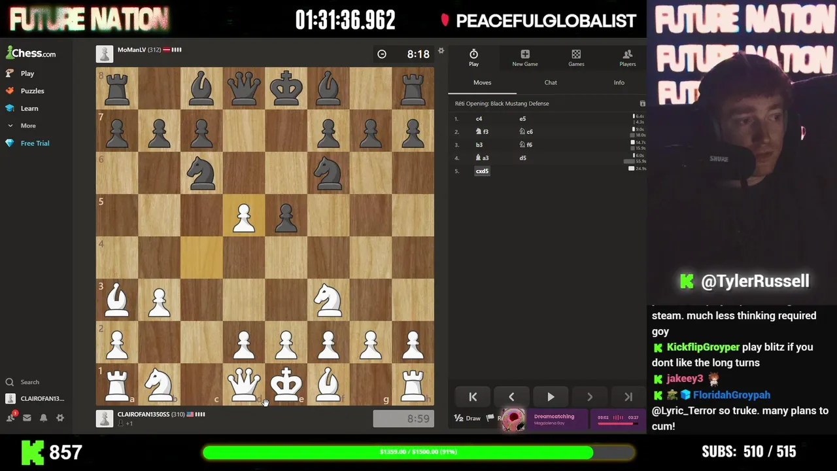
Task: Click opening book icon beside Réti Opening
Action: [642, 103]
